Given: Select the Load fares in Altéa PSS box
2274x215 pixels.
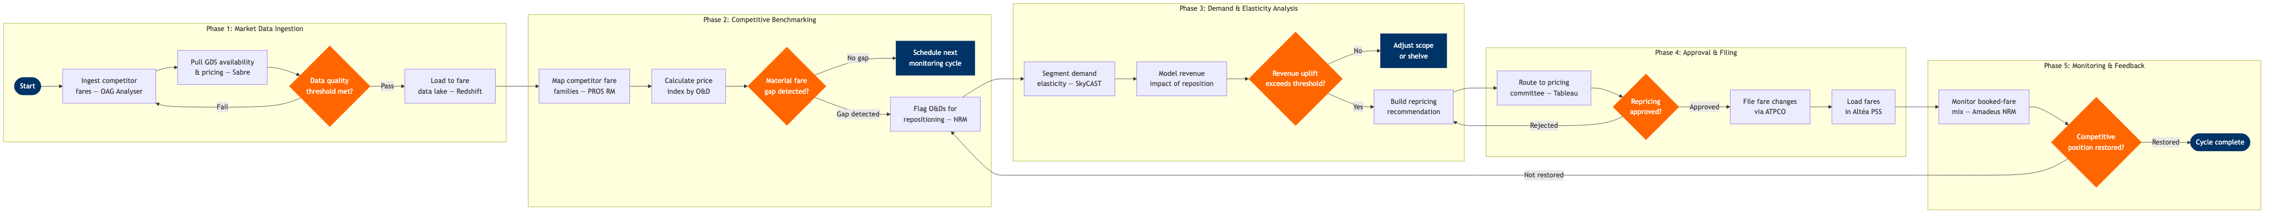Looking at the screenshot, I should click(1864, 107).
